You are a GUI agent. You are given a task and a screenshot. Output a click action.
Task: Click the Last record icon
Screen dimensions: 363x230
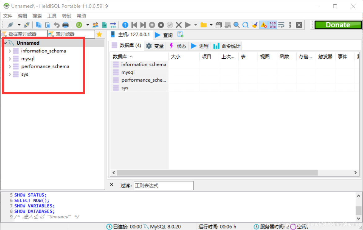point(143,25)
